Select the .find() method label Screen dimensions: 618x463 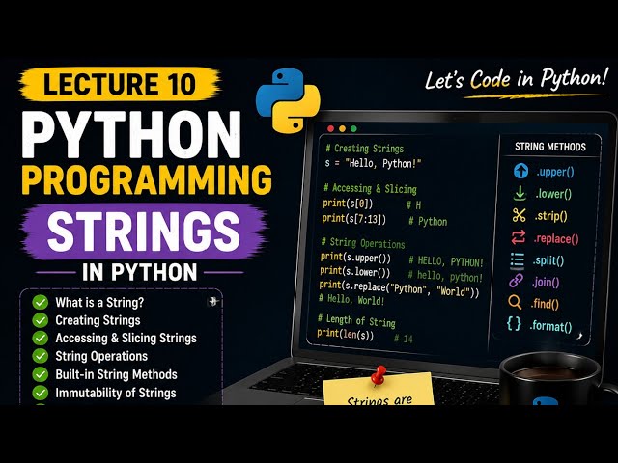(x=545, y=304)
